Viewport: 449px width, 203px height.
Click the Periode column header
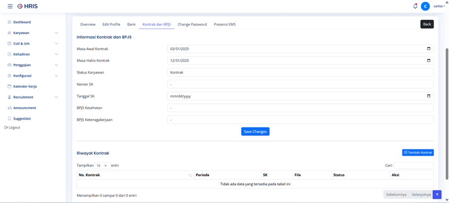[x=227, y=175]
